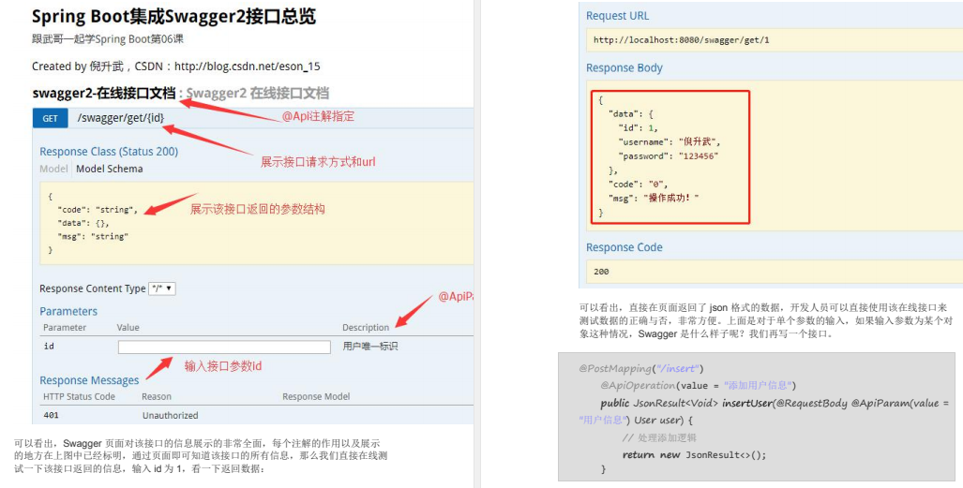Click the Reason column header
Image resolution: width=963 pixels, height=488 pixels.
[x=157, y=396]
